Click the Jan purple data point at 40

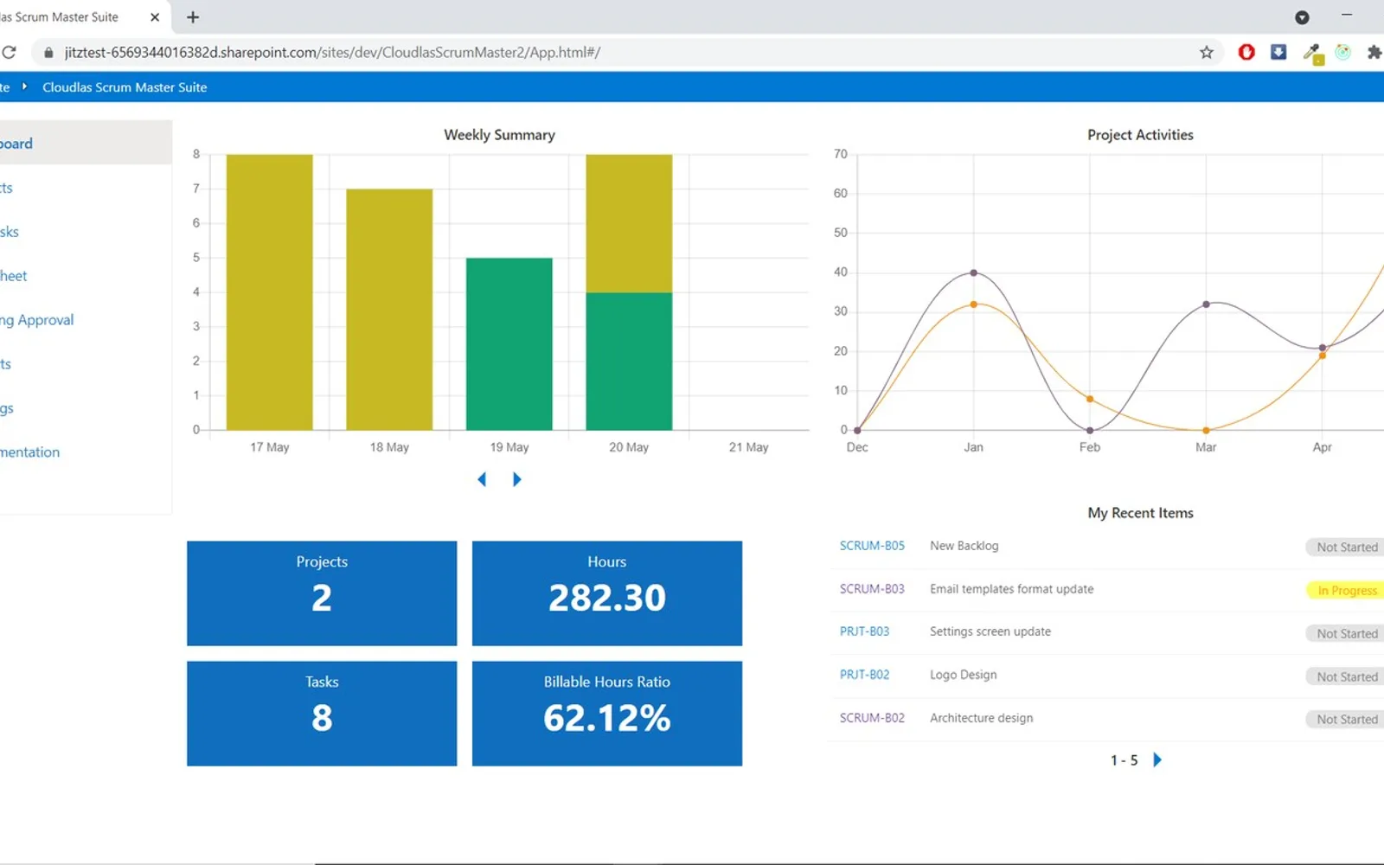[974, 272]
